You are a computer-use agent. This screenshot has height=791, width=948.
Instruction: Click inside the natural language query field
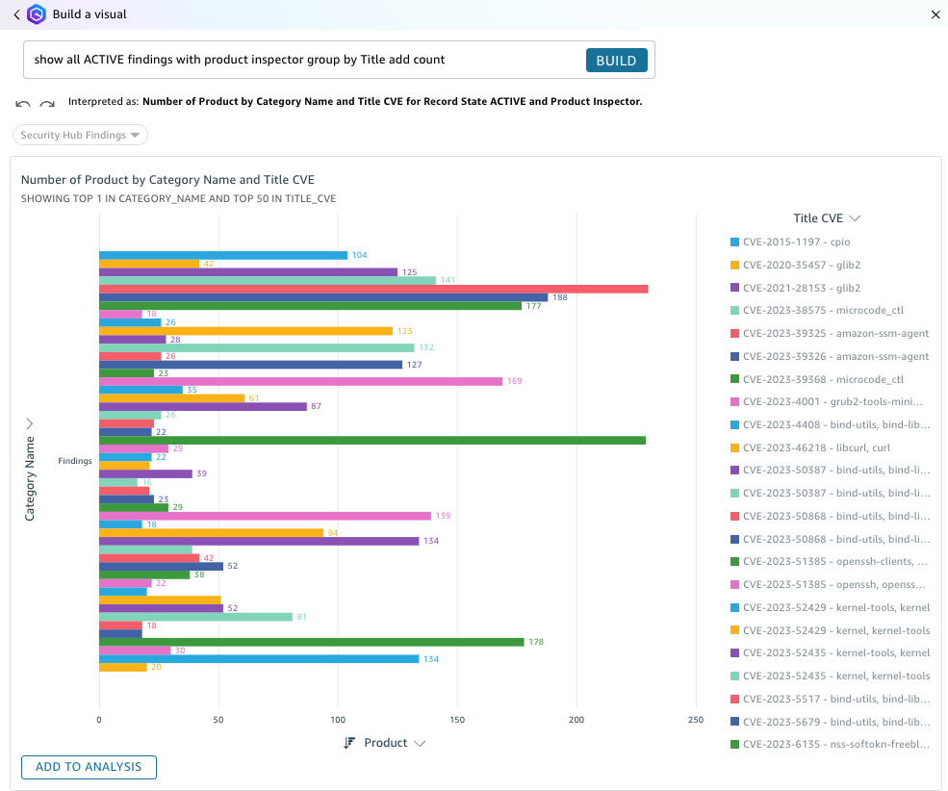point(289,60)
